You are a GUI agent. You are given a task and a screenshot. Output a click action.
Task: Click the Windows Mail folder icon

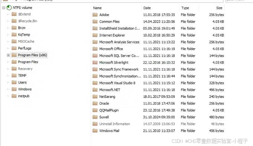click(95, 131)
